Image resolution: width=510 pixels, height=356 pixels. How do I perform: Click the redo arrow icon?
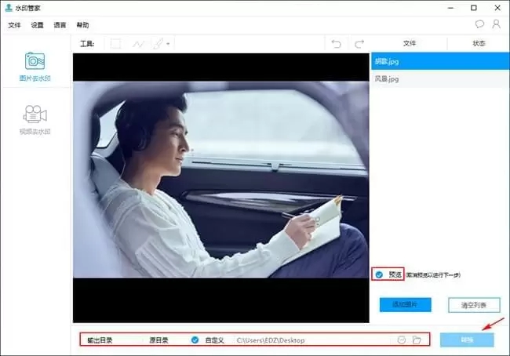click(x=359, y=44)
